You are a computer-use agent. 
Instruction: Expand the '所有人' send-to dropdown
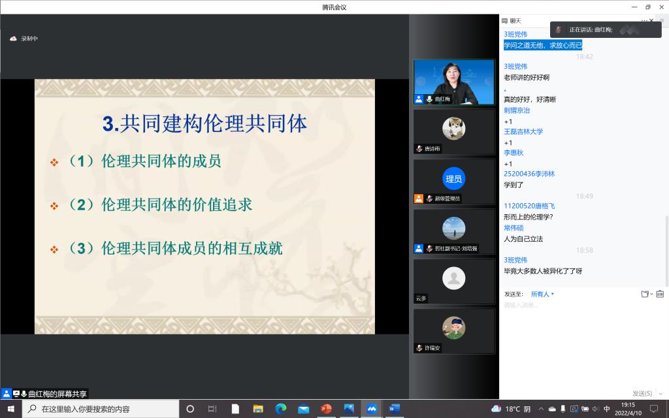542,294
